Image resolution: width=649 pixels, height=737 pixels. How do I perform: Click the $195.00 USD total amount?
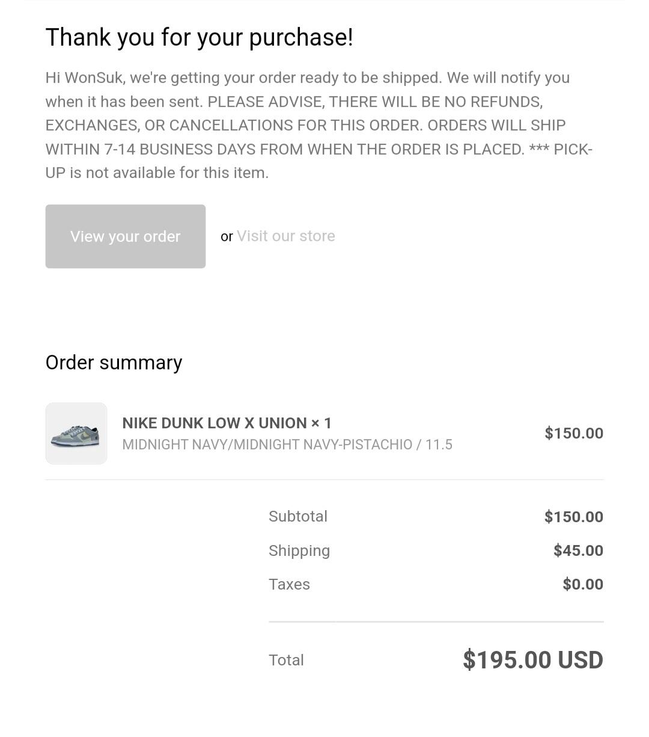(x=532, y=660)
